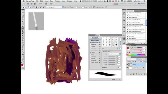Add a layer mask in Layers panel
The width and height of the screenshot is (168, 94).
click(x=134, y=74)
